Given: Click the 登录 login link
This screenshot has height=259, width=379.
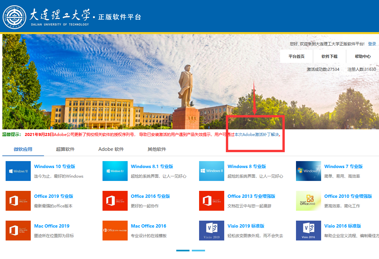Looking at the screenshot, I should pos(372,44).
